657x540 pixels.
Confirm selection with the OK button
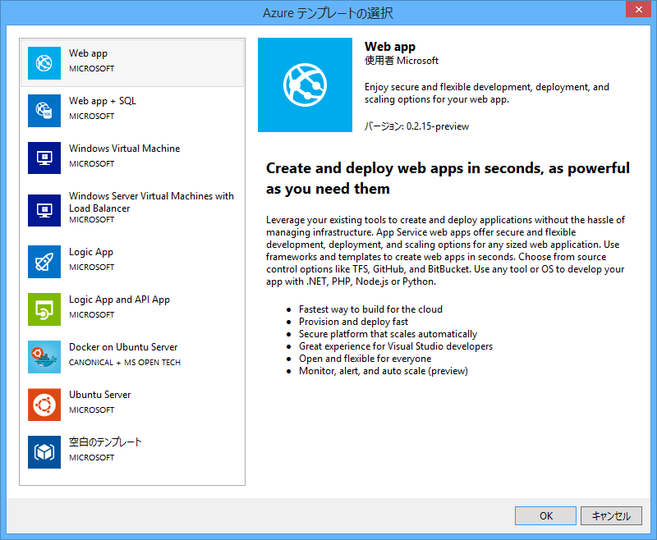point(545,515)
